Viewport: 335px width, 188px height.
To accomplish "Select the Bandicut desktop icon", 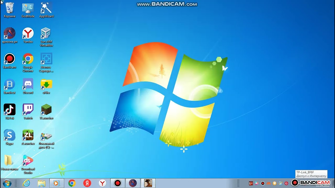I will (10, 86).
